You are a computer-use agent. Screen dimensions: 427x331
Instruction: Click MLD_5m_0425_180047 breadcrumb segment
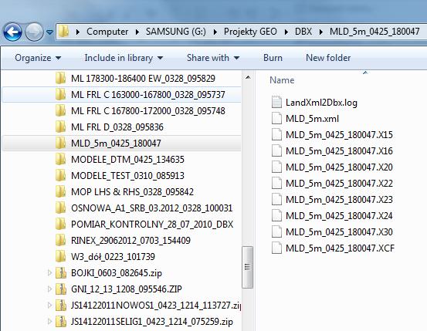tap(374, 32)
